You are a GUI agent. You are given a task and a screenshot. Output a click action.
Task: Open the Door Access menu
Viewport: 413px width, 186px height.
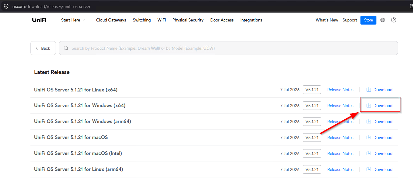(x=222, y=20)
